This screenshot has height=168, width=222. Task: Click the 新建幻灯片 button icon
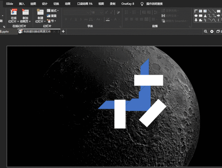click(40, 13)
